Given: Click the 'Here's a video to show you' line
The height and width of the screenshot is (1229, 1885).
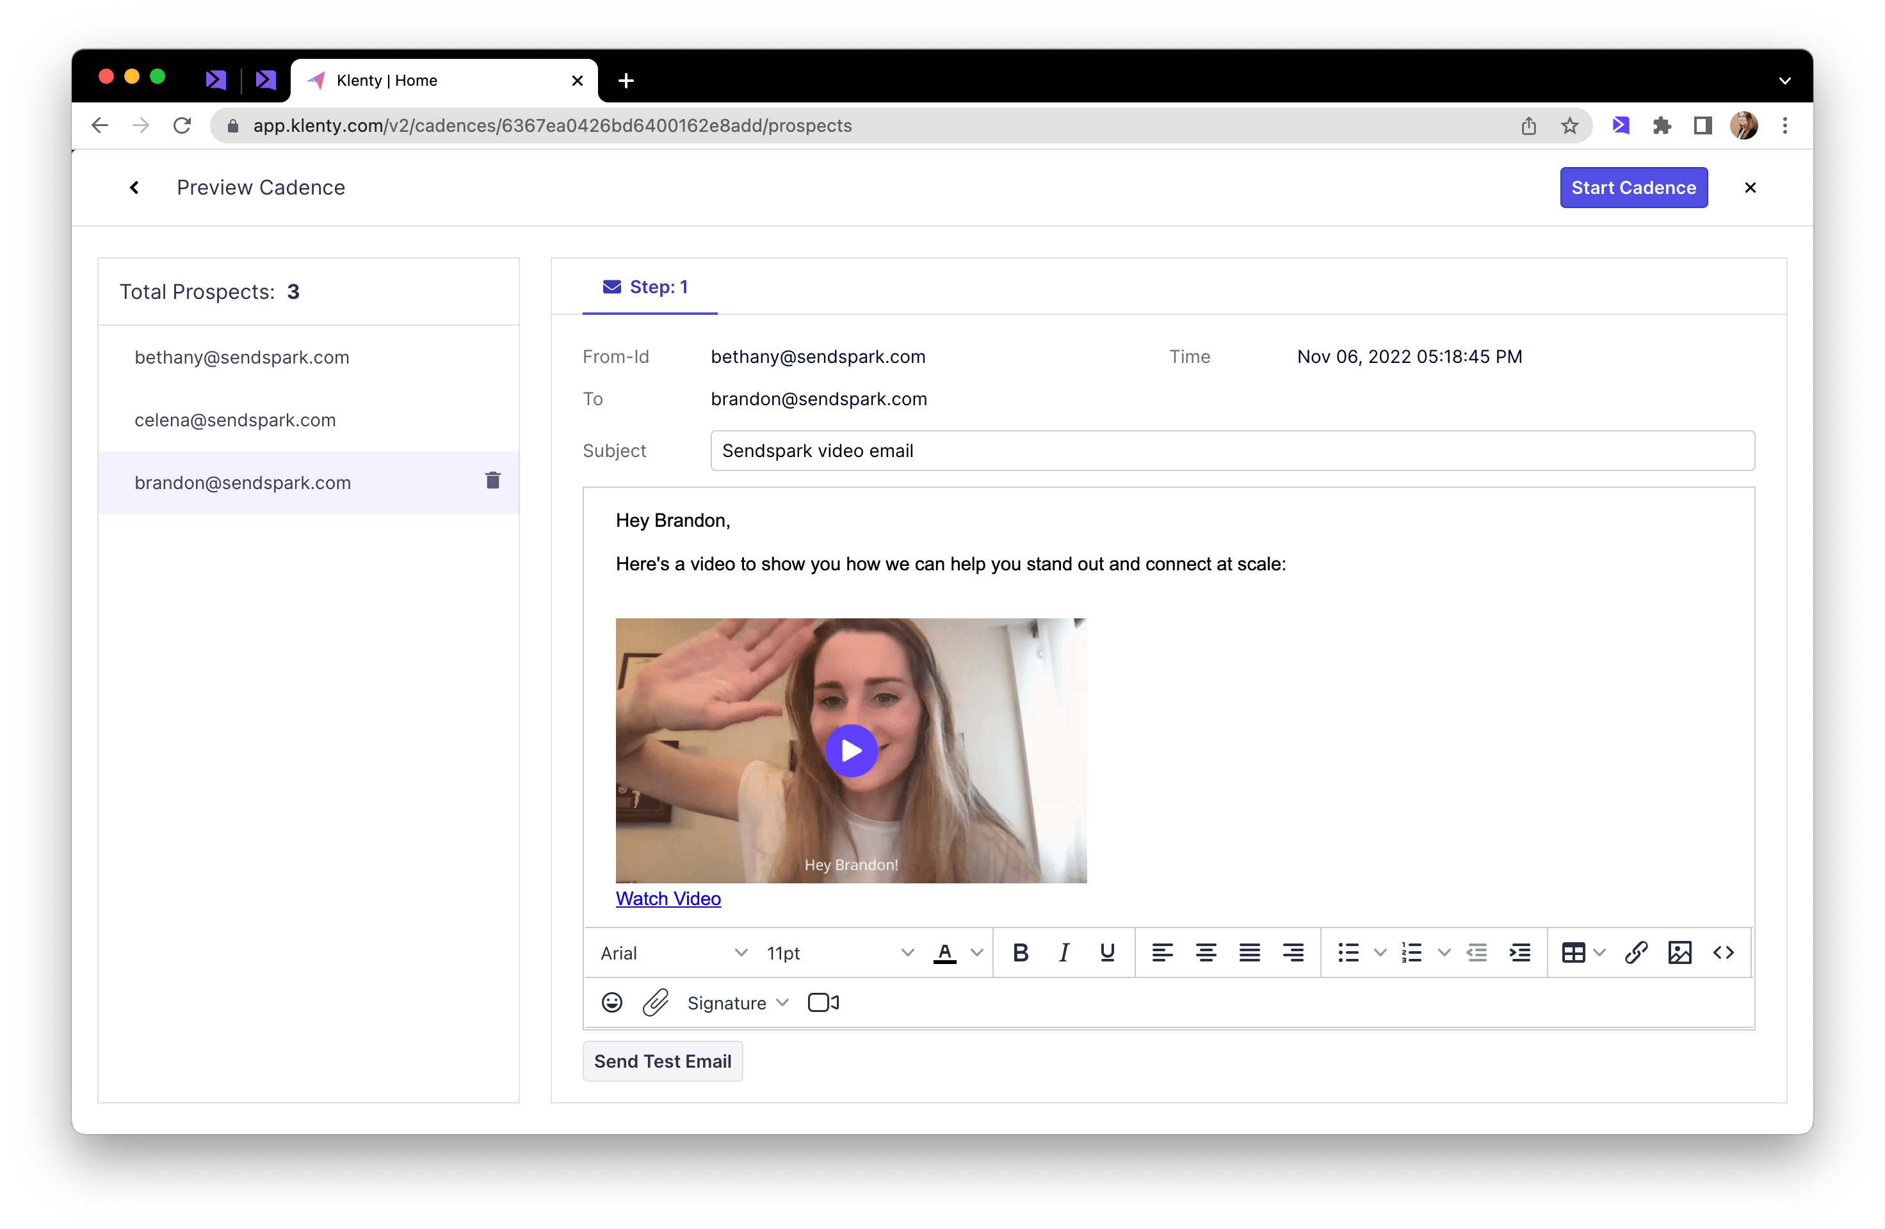Looking at the screenshot, I should tap(950, 564).
